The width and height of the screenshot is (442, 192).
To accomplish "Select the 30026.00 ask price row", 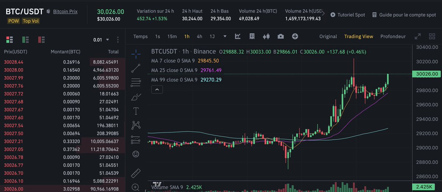I will (63, 189).
